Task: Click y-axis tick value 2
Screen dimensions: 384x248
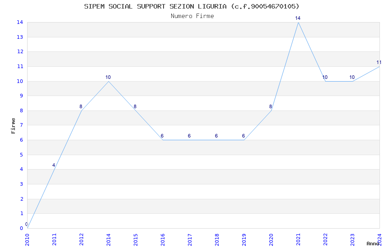Action: (22, 199)
